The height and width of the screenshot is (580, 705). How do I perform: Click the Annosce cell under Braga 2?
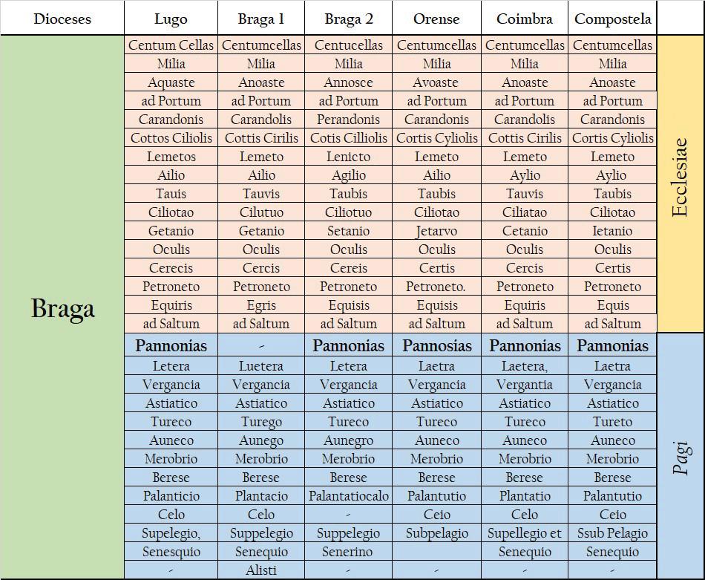click(x=349, y=82)
